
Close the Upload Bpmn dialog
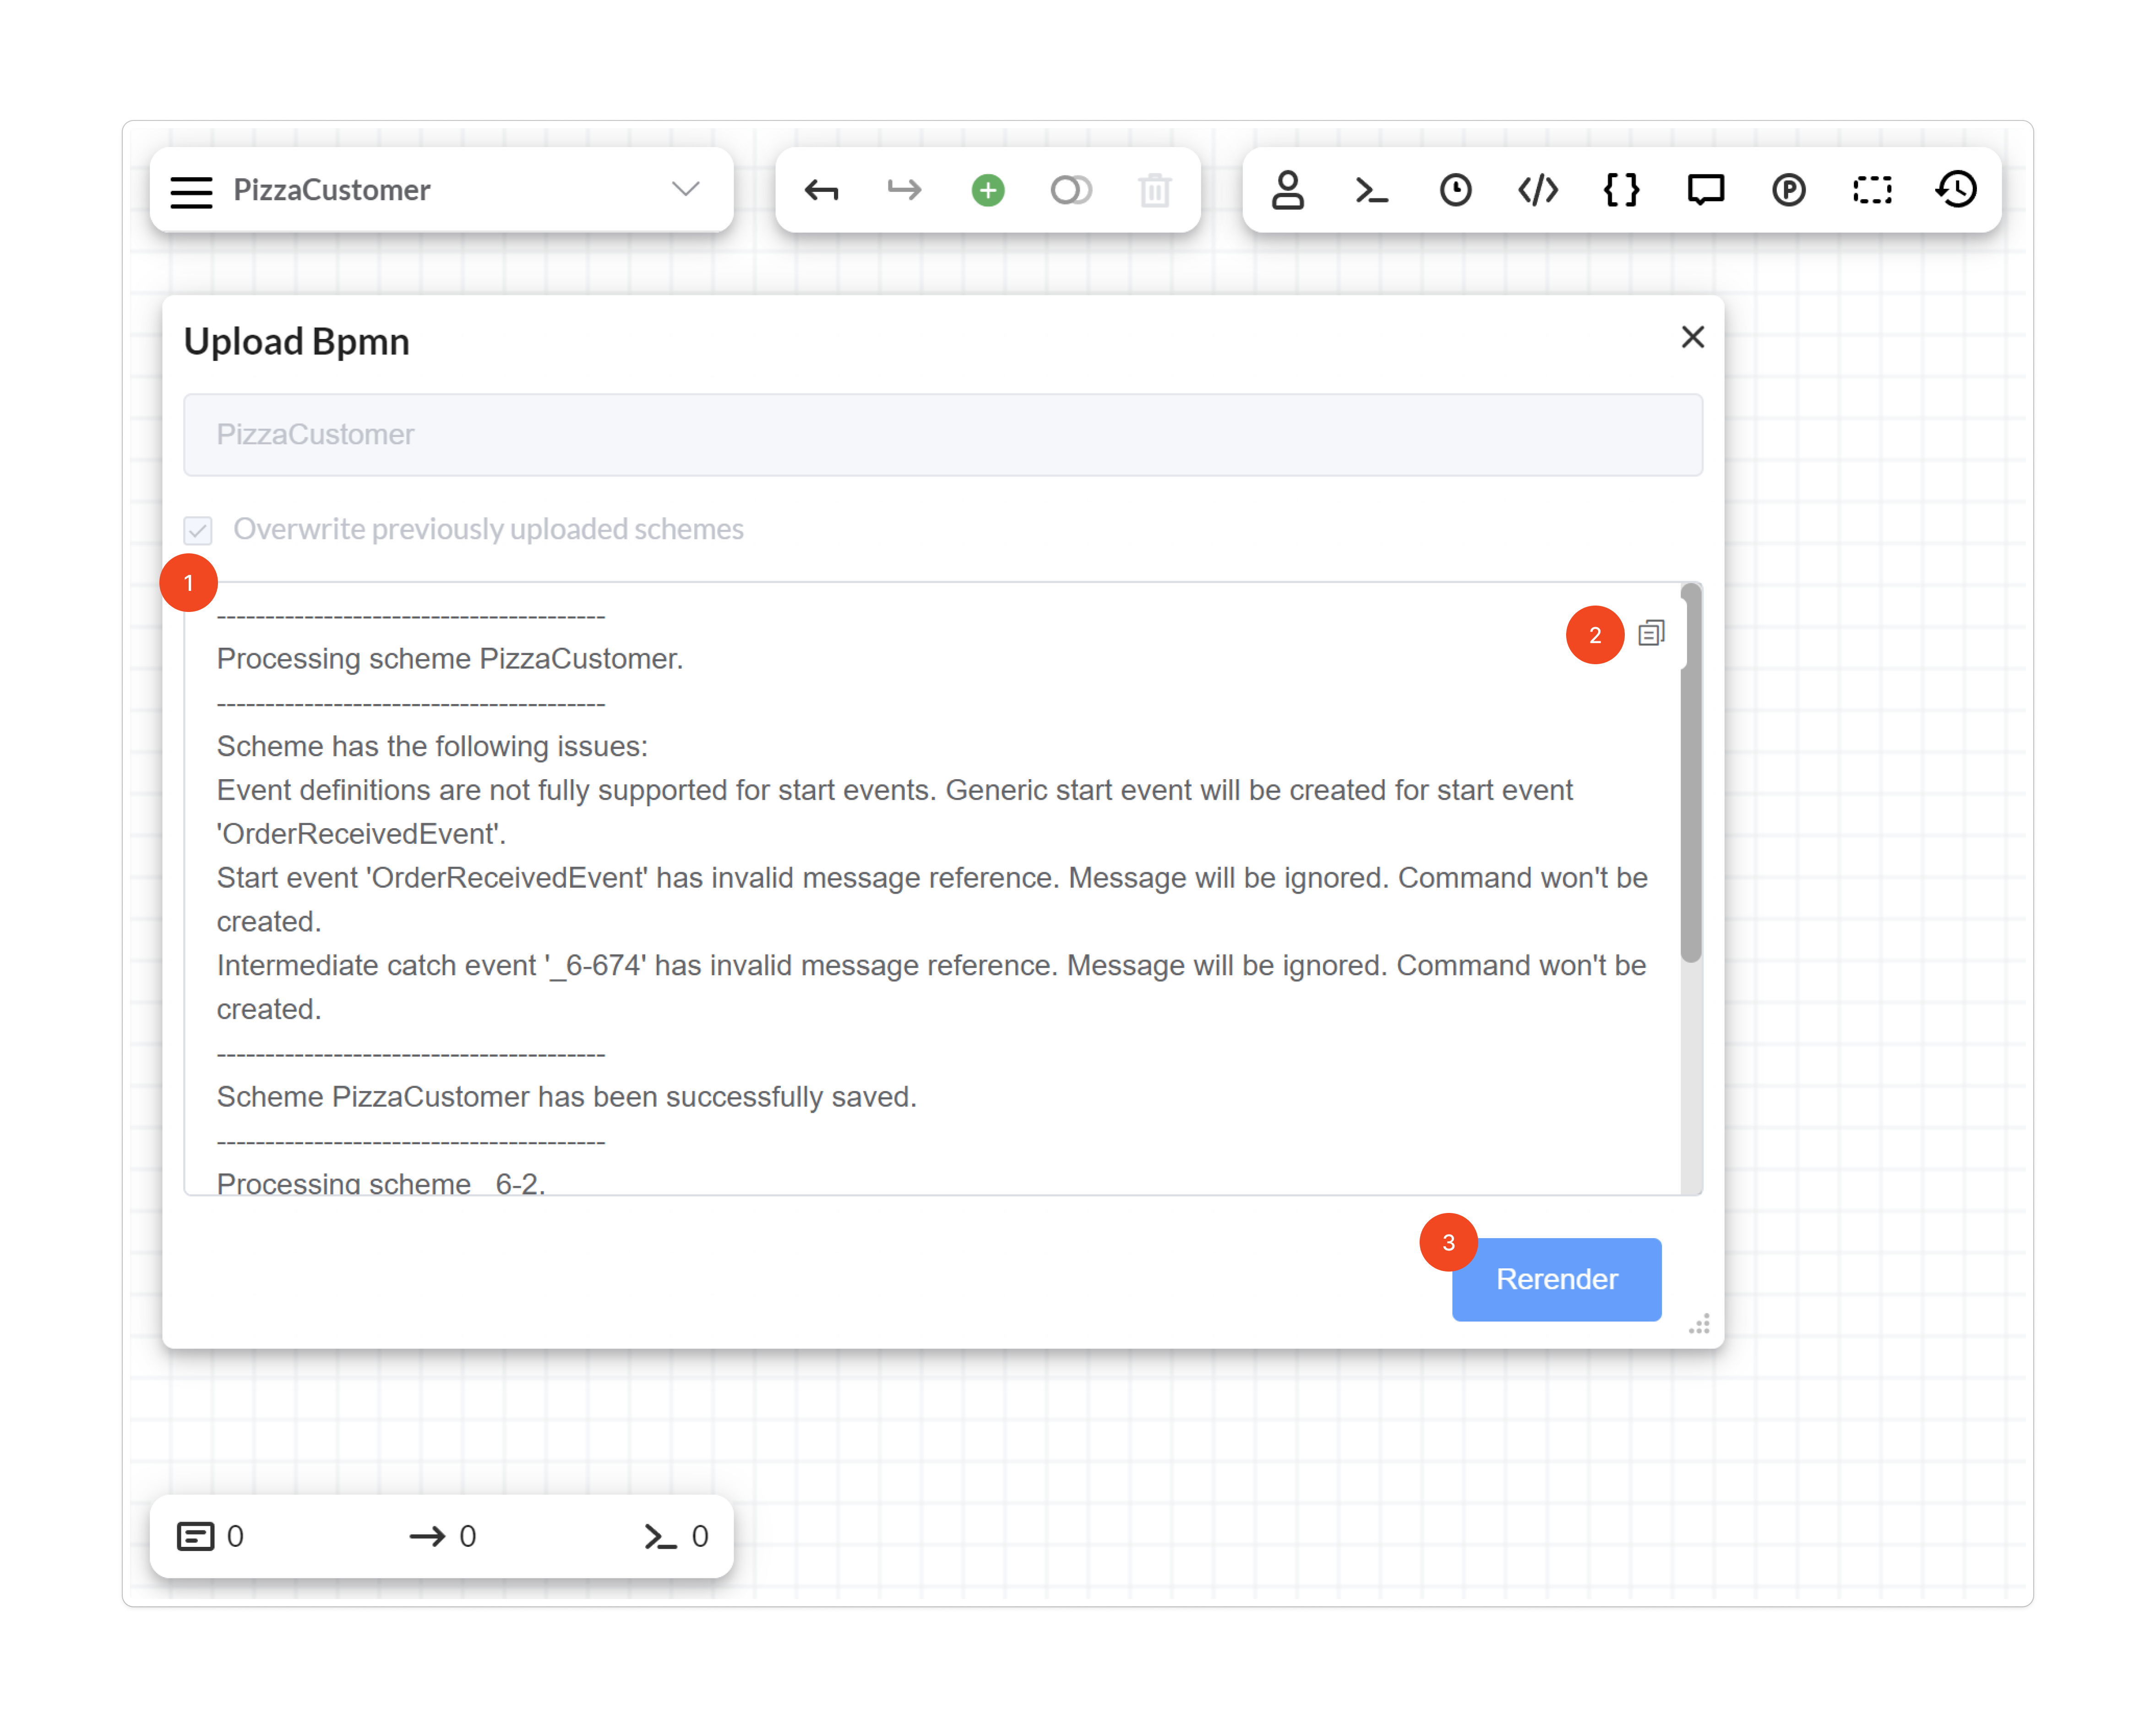1692,337
